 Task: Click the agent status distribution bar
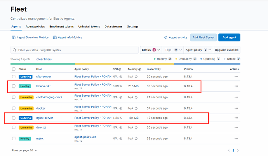[125, 64]
